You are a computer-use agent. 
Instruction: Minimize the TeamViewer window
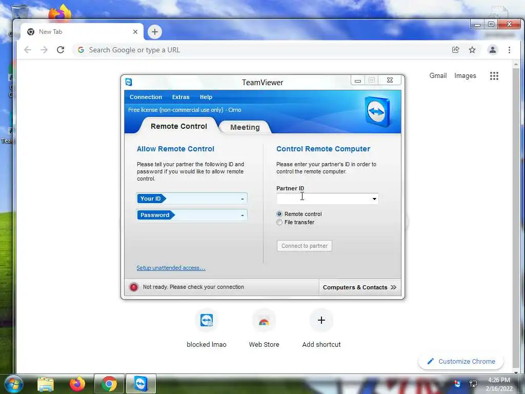tap(357, 81)
